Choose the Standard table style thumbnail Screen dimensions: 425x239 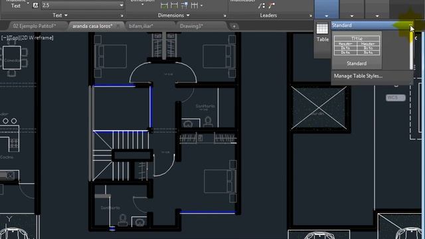pyautogui.click(x=357, y=50)
